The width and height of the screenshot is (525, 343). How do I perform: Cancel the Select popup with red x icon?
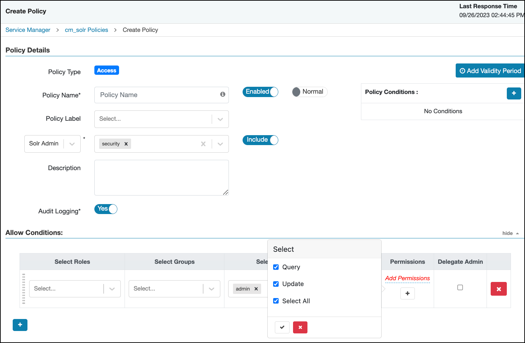click(x=300, y=327)
